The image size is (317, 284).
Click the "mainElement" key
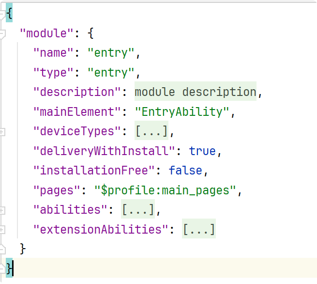[77, 111]
